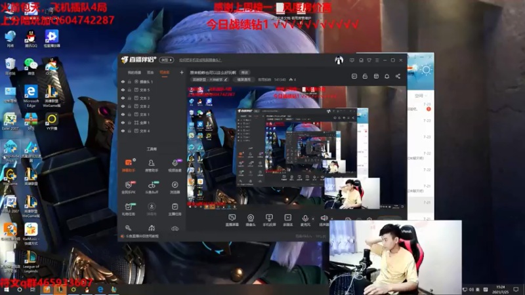Viewport: 525px width, 295px height.
Task: Open the 腾讯QQ desktop icon
Action: point(31,39)
